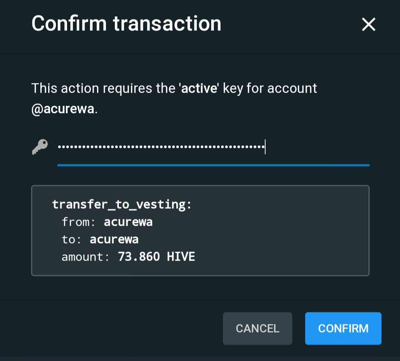The height and width of the screenshot is (361, 400).
Task: Click the transfer_to_vesting operation heading
Action: point(121,204)
